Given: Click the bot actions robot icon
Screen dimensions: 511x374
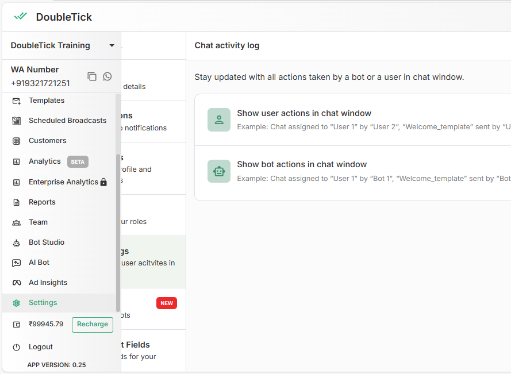Looking at the screenshot, I should (x=219, y=171).
